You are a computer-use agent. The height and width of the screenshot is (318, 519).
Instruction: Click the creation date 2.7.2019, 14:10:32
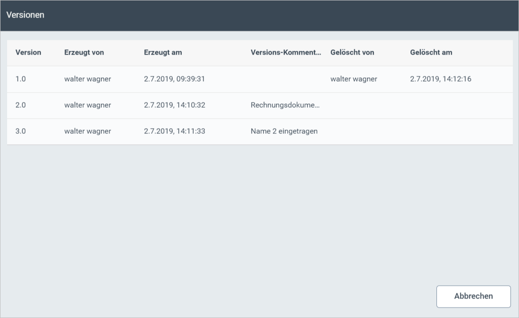pyautogui.click(x=174, y=105)
